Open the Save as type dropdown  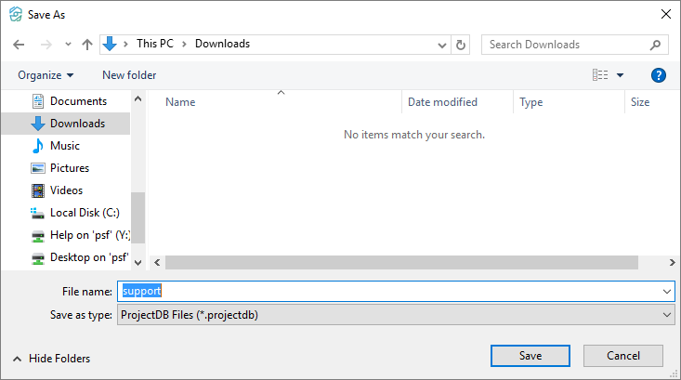667,315
